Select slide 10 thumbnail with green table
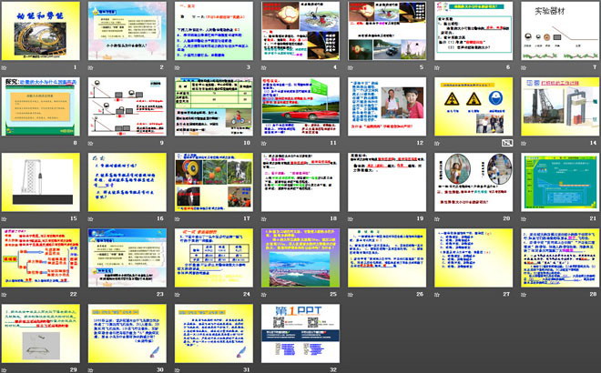601x373 pixels. tap(214, 106)
